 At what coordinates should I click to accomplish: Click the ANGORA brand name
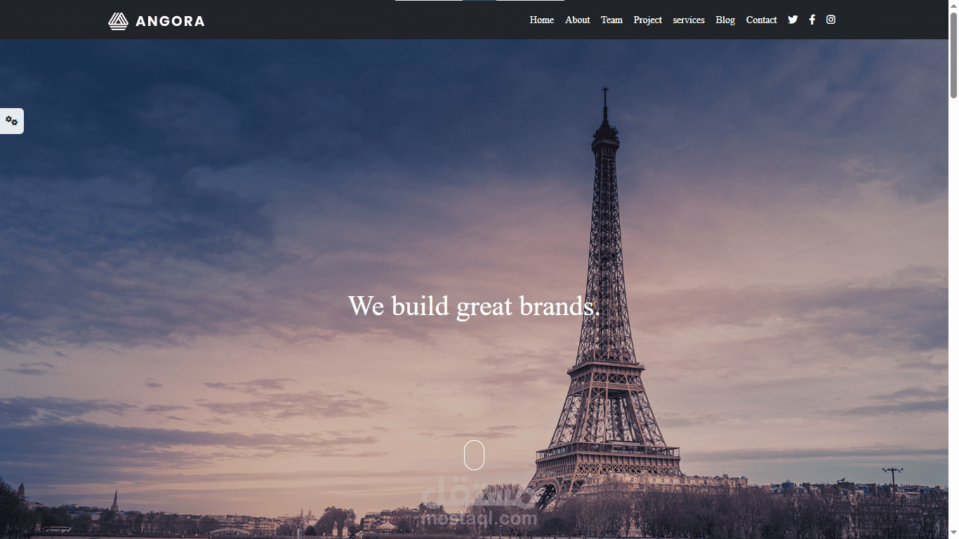click(170, 21)
